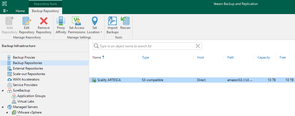Click the amazonS3:// path cell

[x=240, y=80]
